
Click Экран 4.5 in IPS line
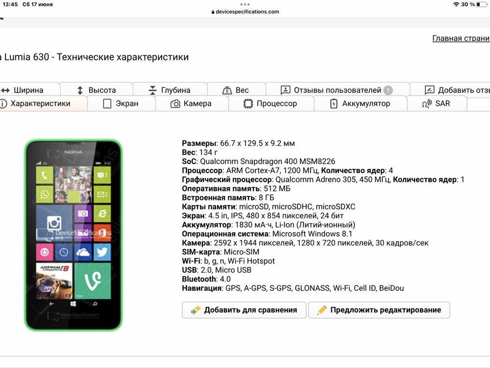tap(263, 216)
